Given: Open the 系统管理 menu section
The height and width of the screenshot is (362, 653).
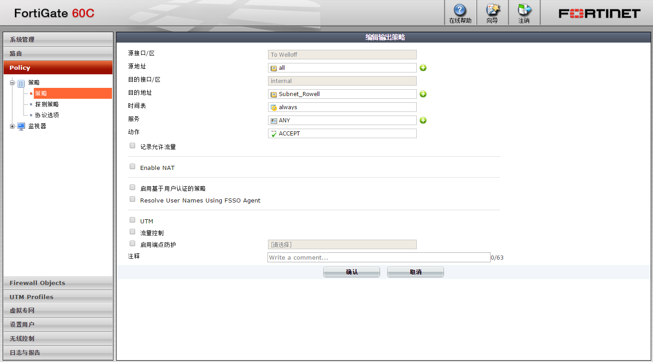Looking at the screenshot, I should (58, 39).
